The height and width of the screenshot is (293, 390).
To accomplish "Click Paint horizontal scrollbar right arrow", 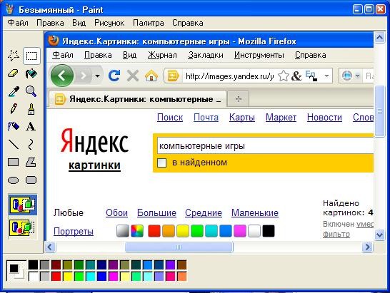I will pyautogui.click(x=368, y=247).
